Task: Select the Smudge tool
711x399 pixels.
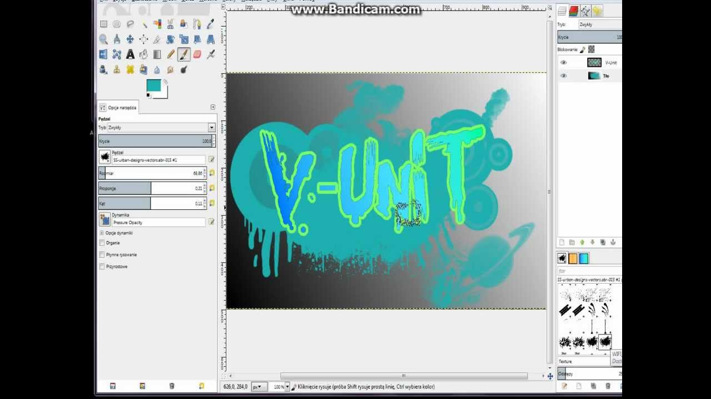Action: [170, 69]
